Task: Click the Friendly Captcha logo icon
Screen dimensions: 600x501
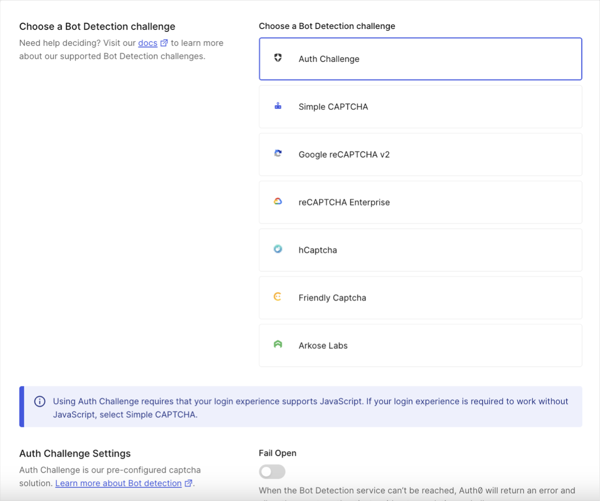Action: 278,297
